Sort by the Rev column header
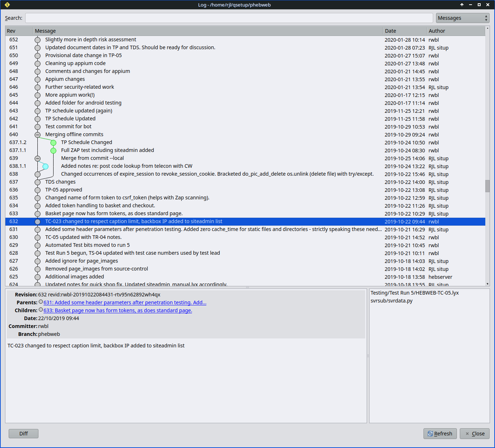Image resolution: width=495 pixels, height=448 pixels. [19, 31]
